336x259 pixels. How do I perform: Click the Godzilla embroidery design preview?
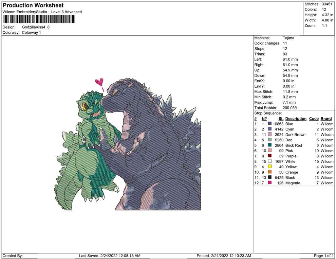click(x=128, y=144)
